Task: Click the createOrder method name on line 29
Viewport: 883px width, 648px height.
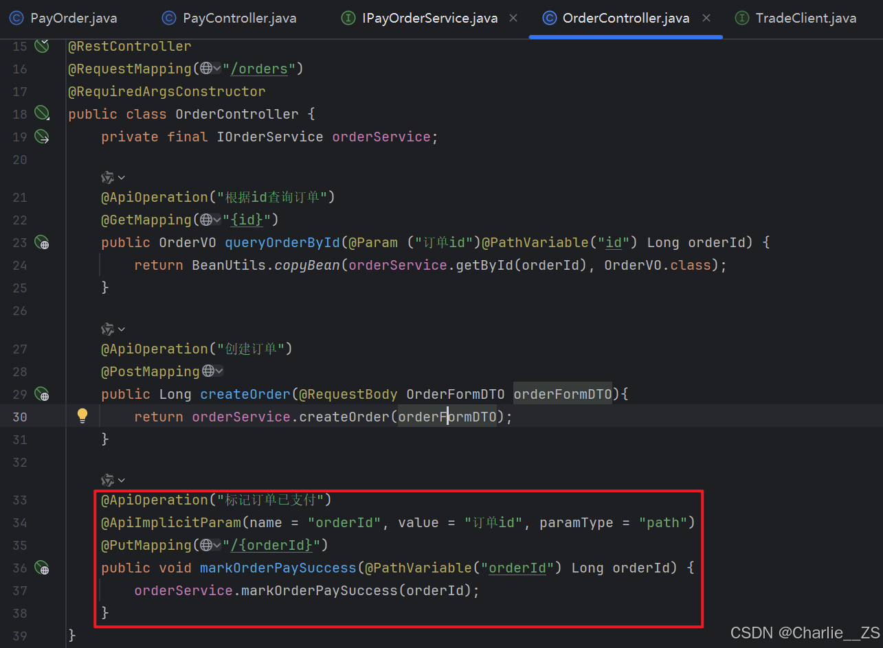Action: pyautogui.click(x=245, y=394)
